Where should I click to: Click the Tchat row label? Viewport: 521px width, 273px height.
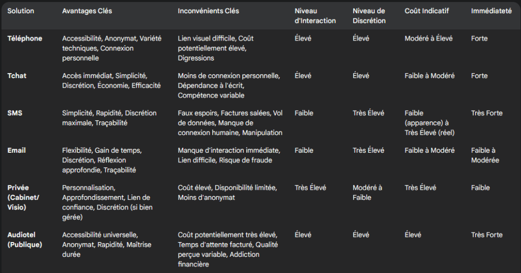click(17, 76)
